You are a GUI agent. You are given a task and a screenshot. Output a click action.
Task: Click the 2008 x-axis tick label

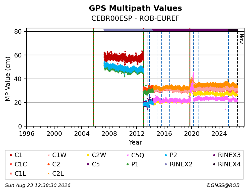[x=109, y=134]
